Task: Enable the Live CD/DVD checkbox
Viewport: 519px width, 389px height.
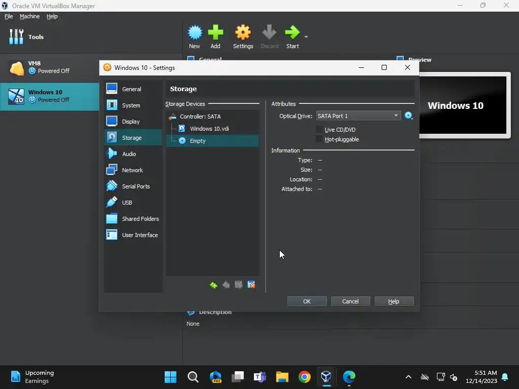Action: tap(319, 129)
